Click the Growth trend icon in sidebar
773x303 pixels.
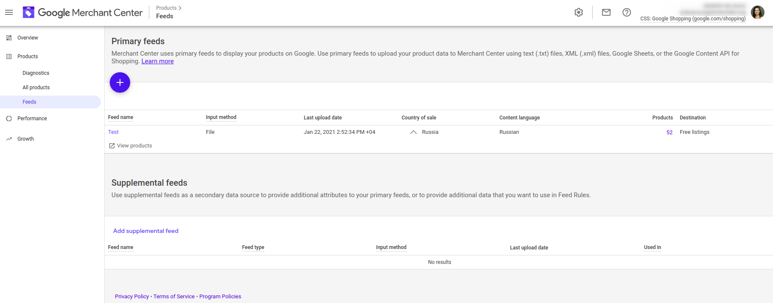9,139
